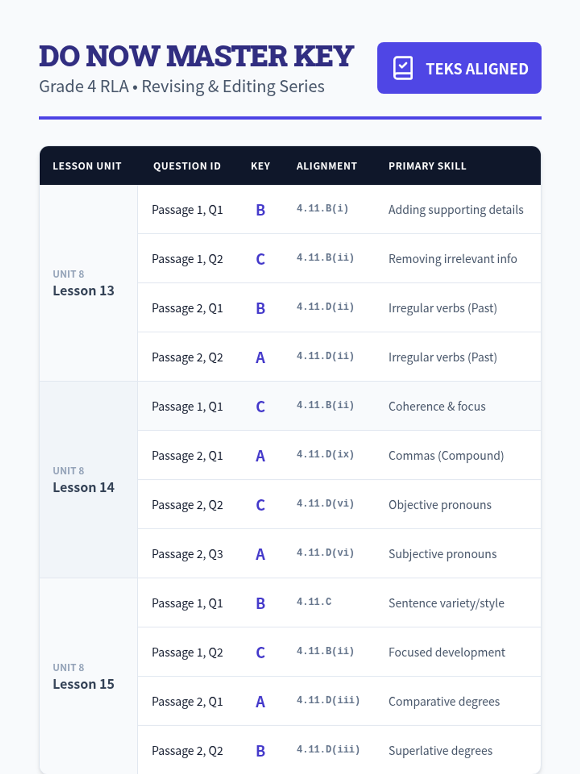Screen dimensions: 580x774
Task: Select the QUESTION ID column header
Action: tap(187, 166)
